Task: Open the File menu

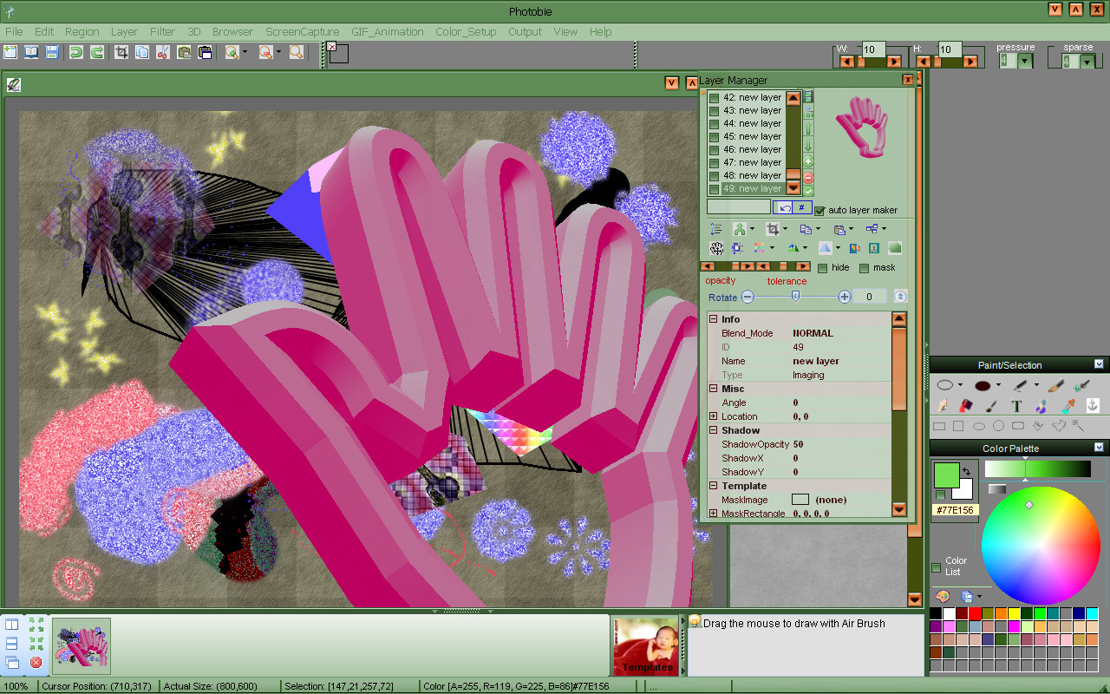Action: 14,31
